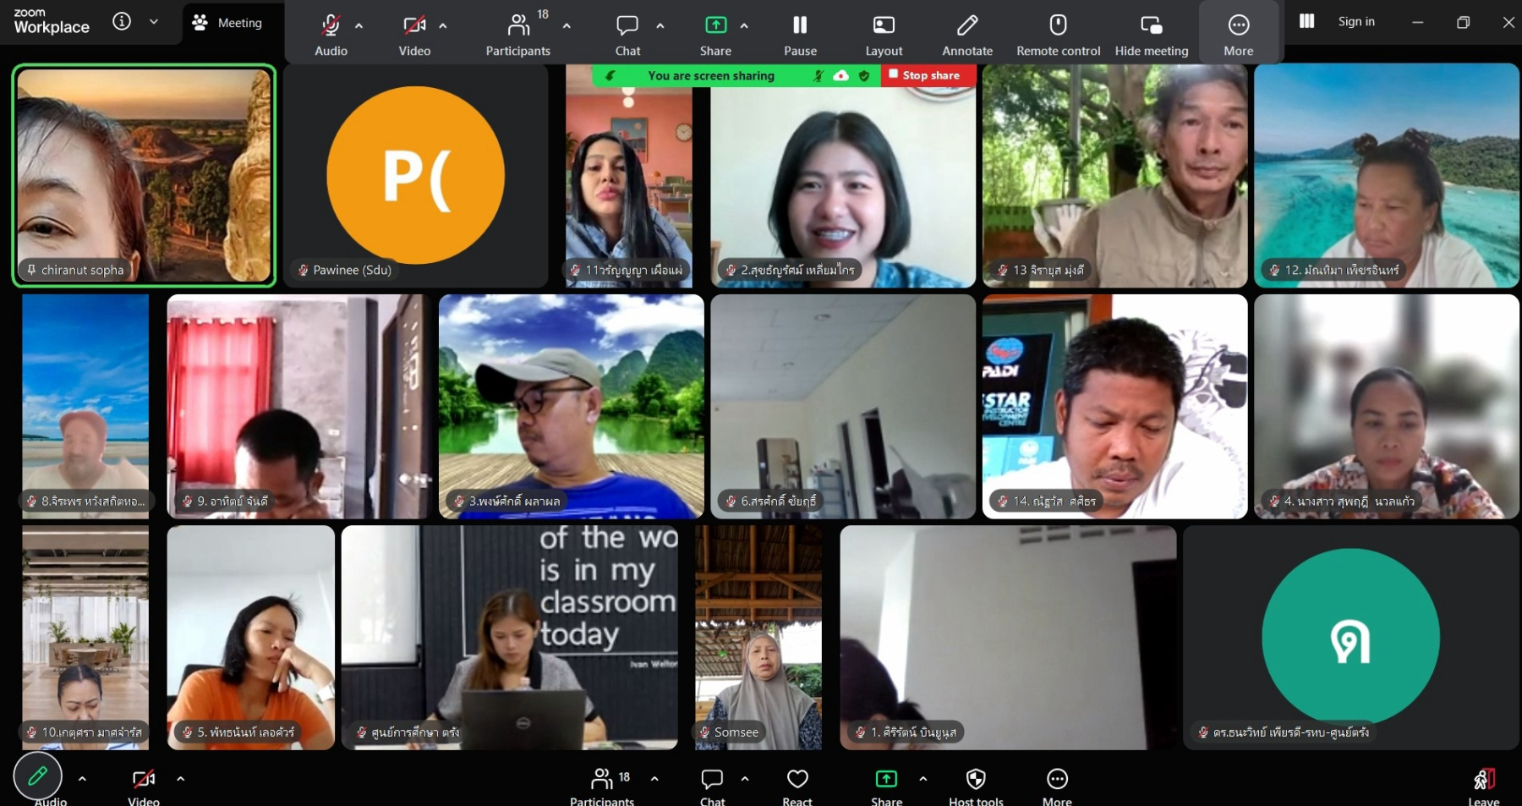Open the Meeting tab

227,23
